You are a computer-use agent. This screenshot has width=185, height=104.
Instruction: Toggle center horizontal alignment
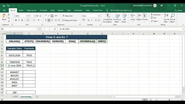(x=49, y=20)
